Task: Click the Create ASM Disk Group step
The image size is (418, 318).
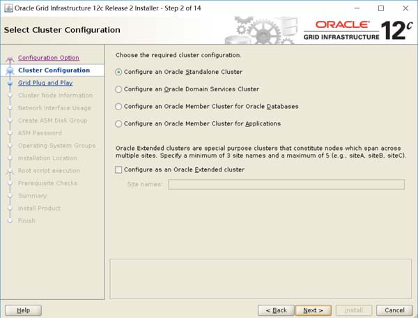Action: (x=52, y=121)
